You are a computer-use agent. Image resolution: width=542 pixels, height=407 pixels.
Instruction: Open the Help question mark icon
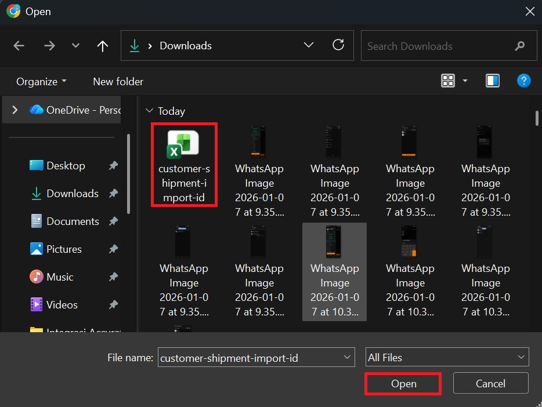523,81
